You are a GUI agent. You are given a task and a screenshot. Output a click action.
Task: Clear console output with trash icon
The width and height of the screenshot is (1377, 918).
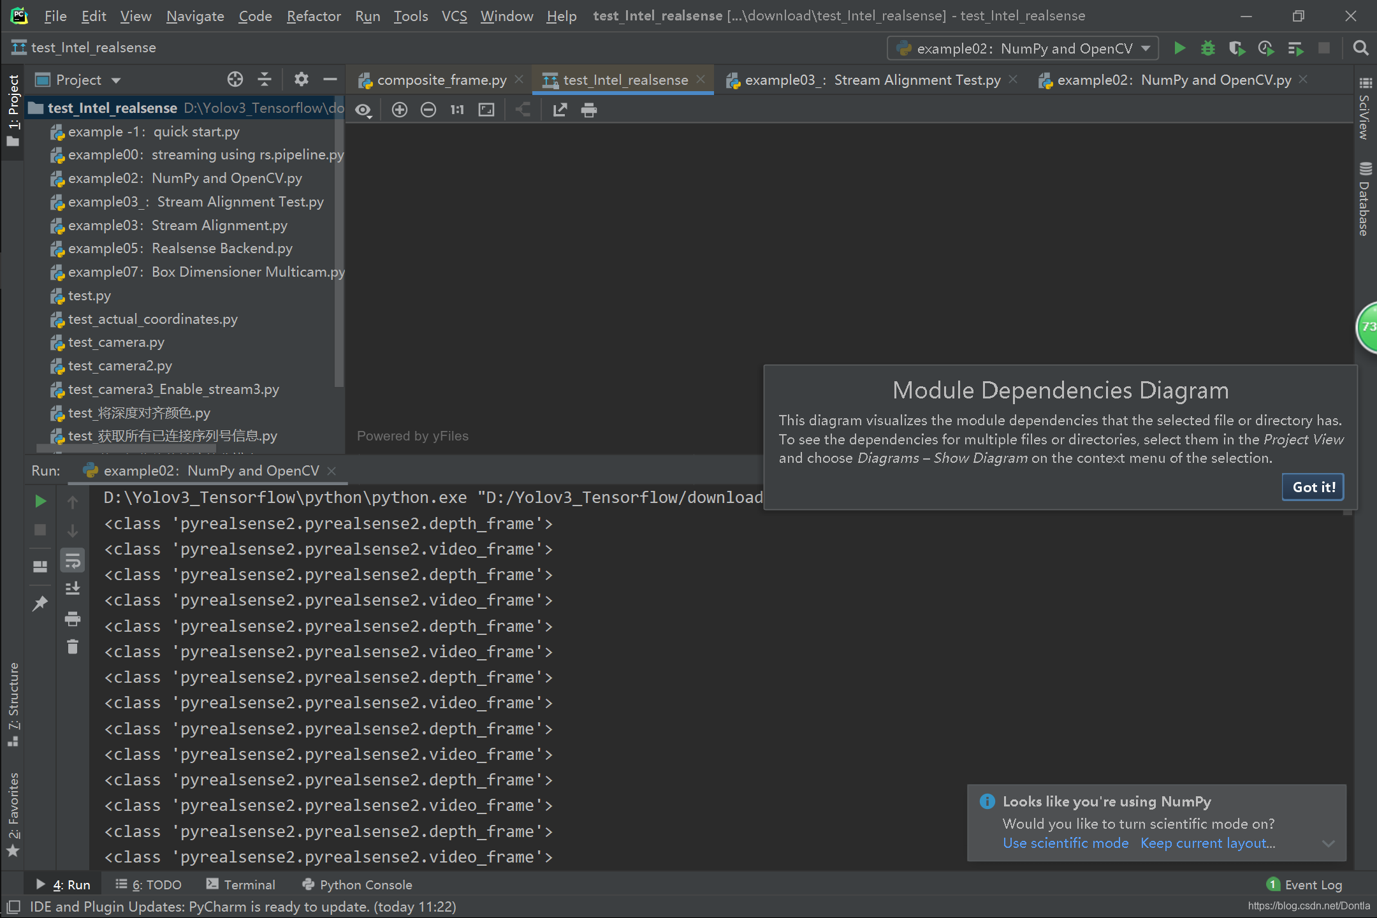[x=73, y=647]
